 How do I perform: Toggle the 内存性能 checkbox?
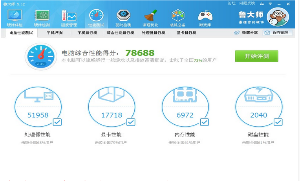point(204,122)
